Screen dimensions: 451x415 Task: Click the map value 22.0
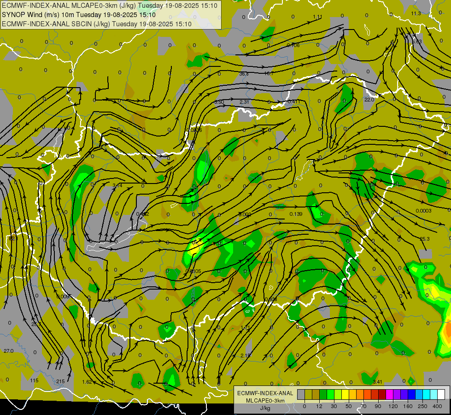369,100
